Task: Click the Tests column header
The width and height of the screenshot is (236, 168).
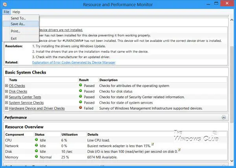Action: 13,80
